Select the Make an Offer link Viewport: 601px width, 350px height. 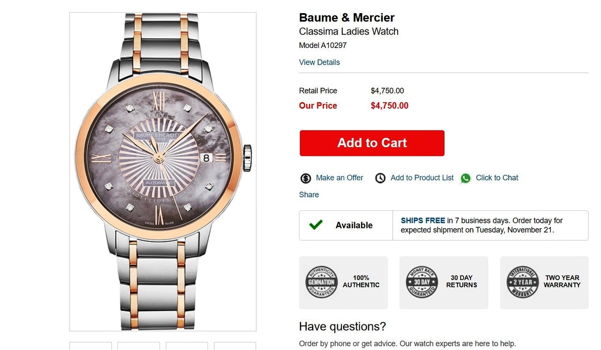(339, 178)
